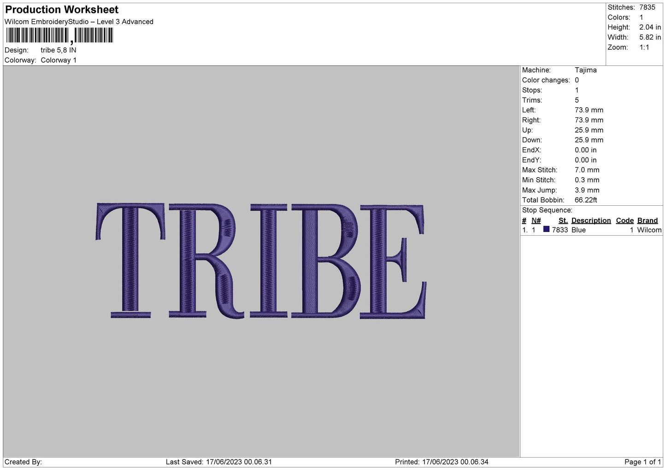Viewport: 666px width, 470px height.
Task: Click the Up value '25.9 mm'
Action: pos(589,130)
